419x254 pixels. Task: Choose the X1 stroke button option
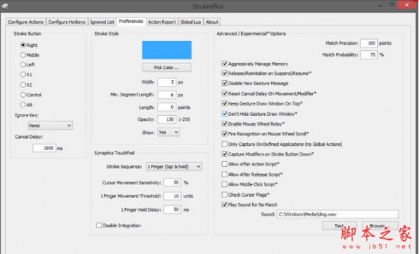tap(27, 75)
